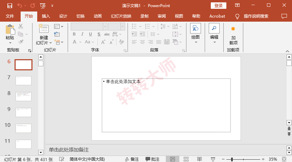
Task: Clear all formatting eraser icon
Action: (121, 42)
